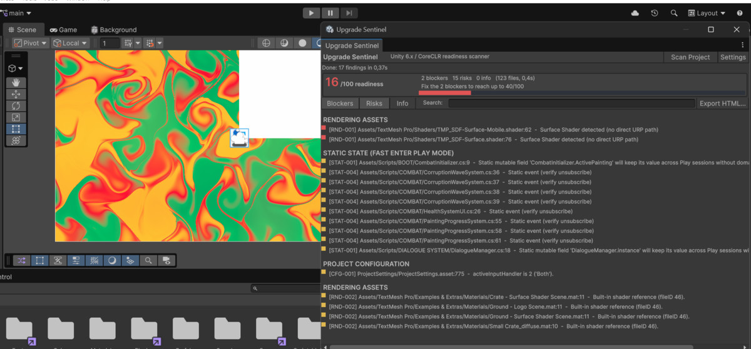The height and width of the screenshot is (349, 751).
Task: Switch to the Background tab
Action: tap(114, 29)
